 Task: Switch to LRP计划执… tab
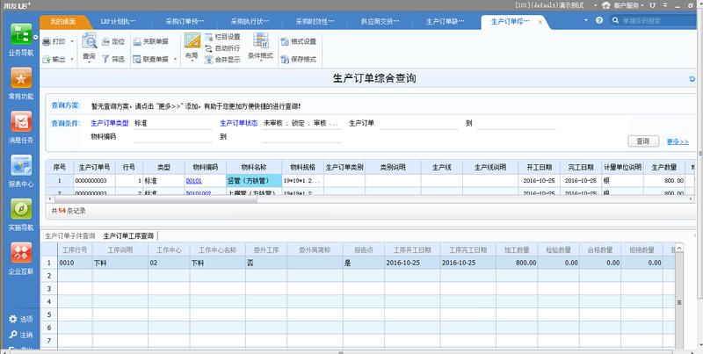[x=119, y=21]
